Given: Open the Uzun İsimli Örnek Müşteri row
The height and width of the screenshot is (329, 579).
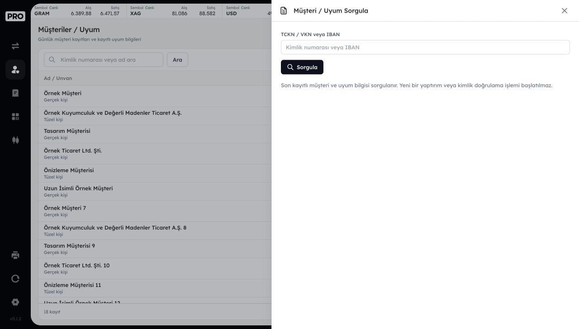Looking at the screenshot, I should (x=155, y=191).
